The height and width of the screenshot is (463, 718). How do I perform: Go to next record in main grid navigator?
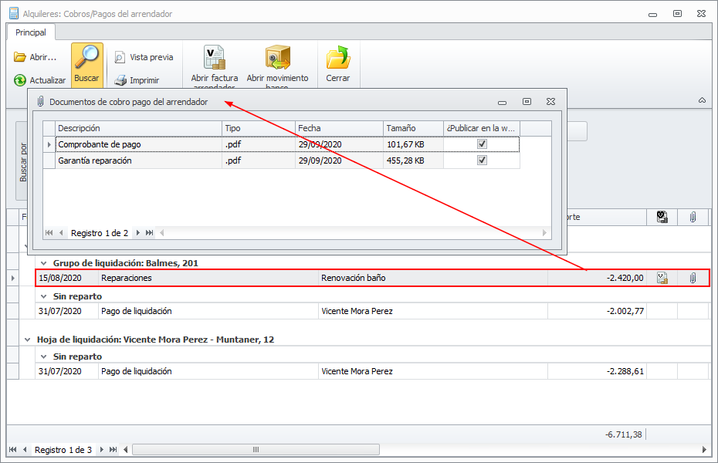(102, 450)
